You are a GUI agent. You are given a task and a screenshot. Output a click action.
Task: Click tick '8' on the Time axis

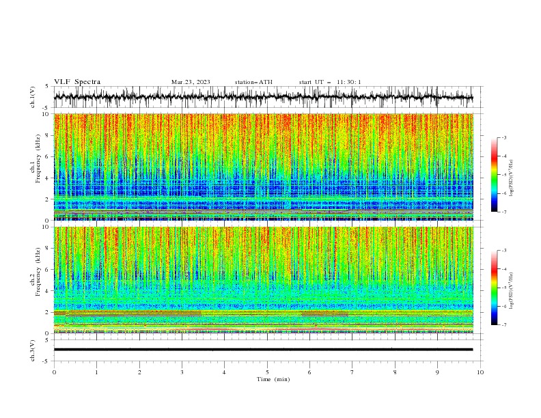point(395,372)
